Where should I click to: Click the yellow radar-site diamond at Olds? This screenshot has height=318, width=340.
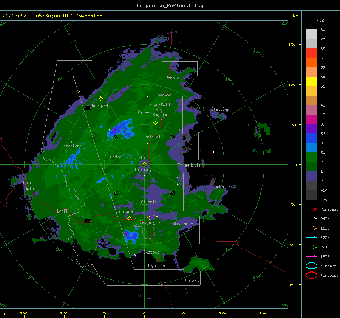pyautogui.click(x=144, y=165)
